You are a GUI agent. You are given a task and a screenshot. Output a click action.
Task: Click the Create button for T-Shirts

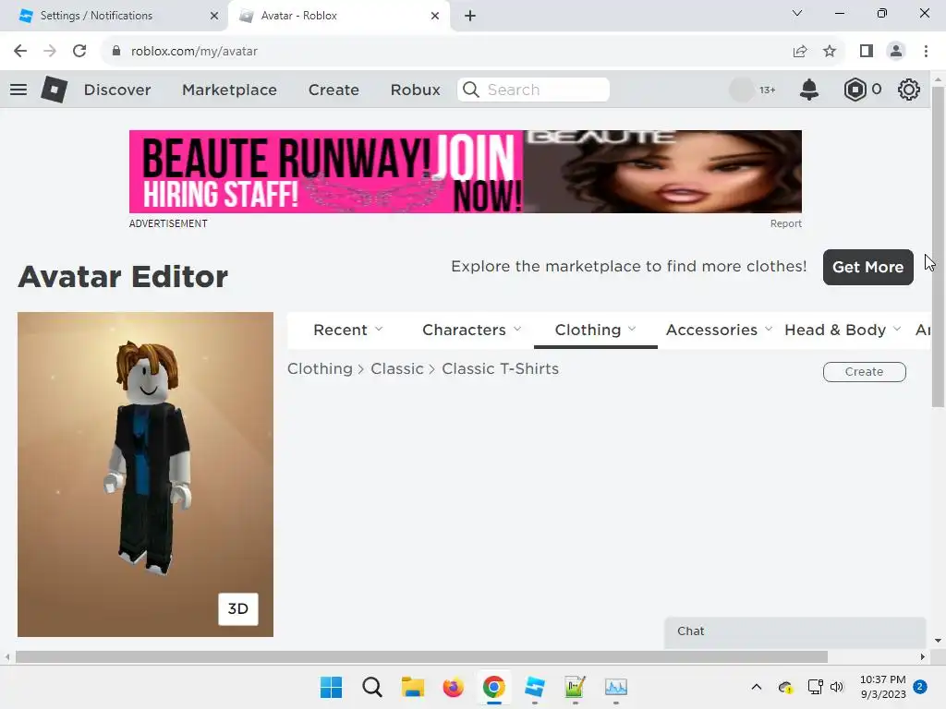(x=865, y=372)
